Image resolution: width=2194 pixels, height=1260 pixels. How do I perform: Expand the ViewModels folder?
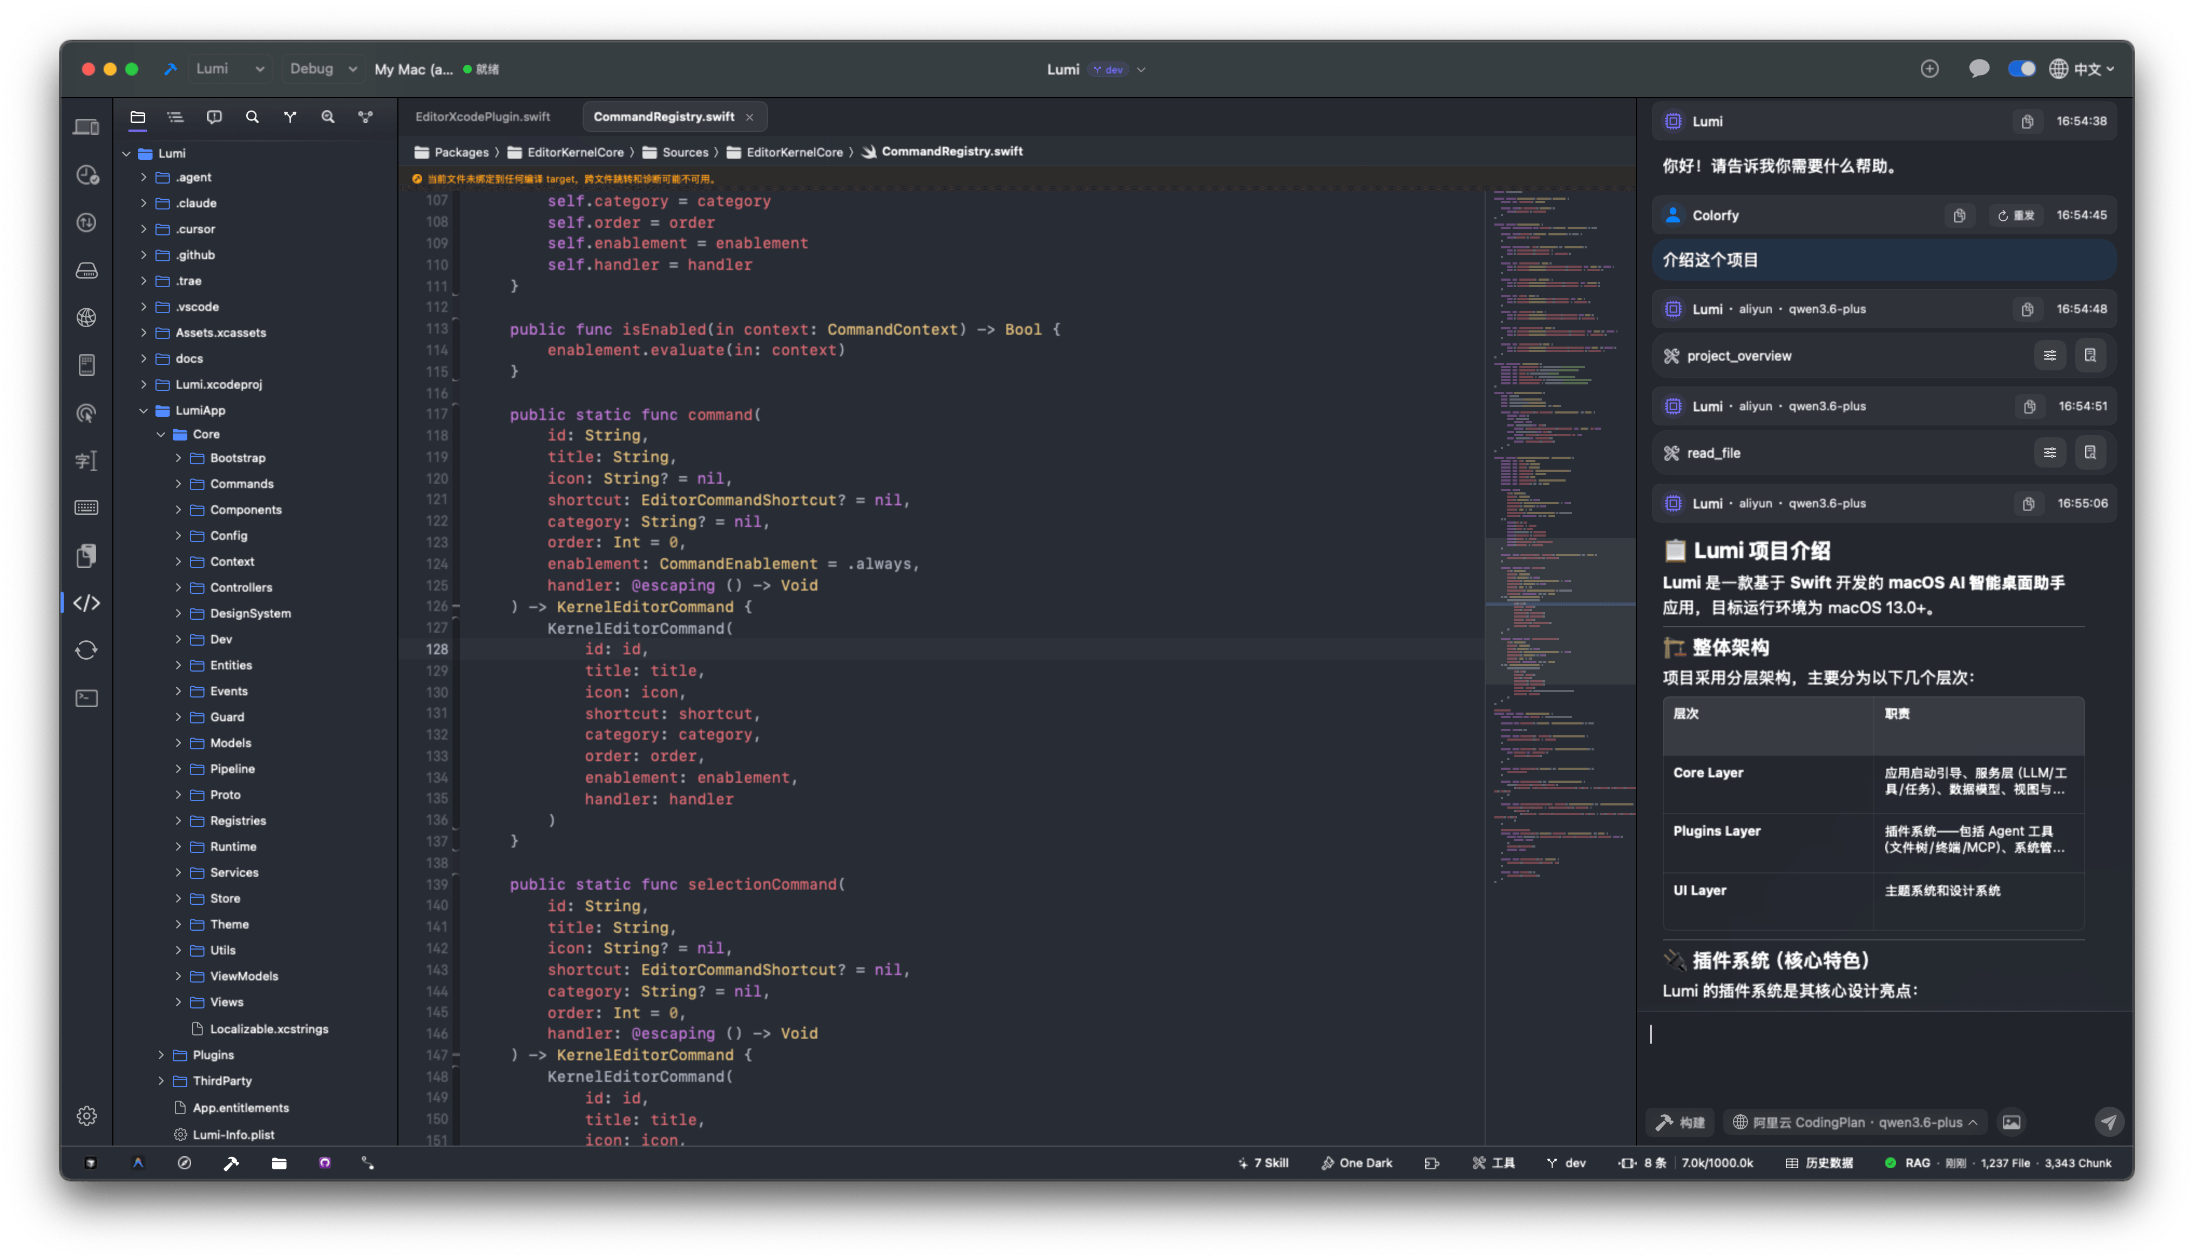(x=178, y=976)
